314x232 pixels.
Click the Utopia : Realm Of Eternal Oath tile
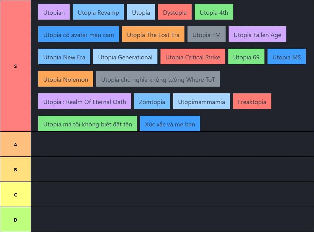point(85,101)
